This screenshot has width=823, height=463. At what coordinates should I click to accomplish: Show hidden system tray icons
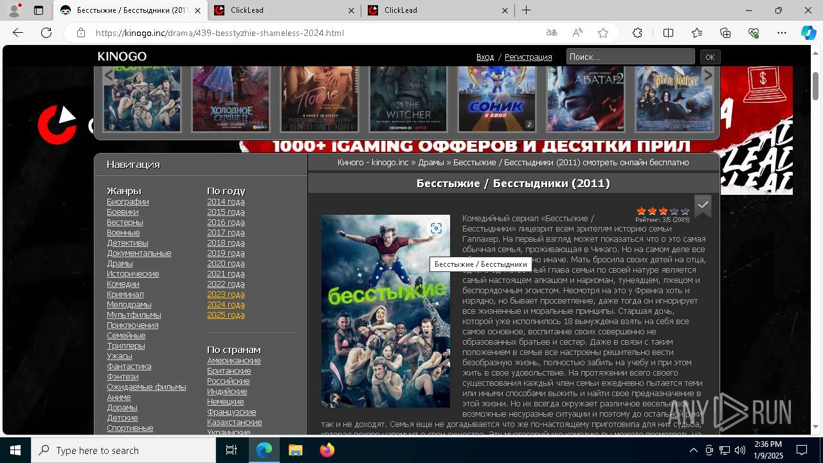coord(694,450)
